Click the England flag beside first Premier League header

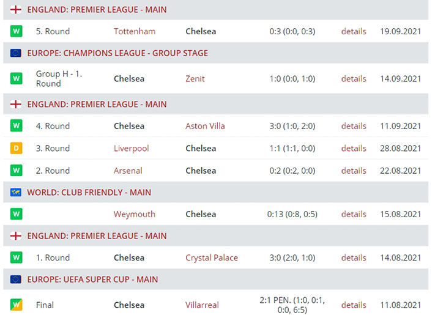click(16, 10)
